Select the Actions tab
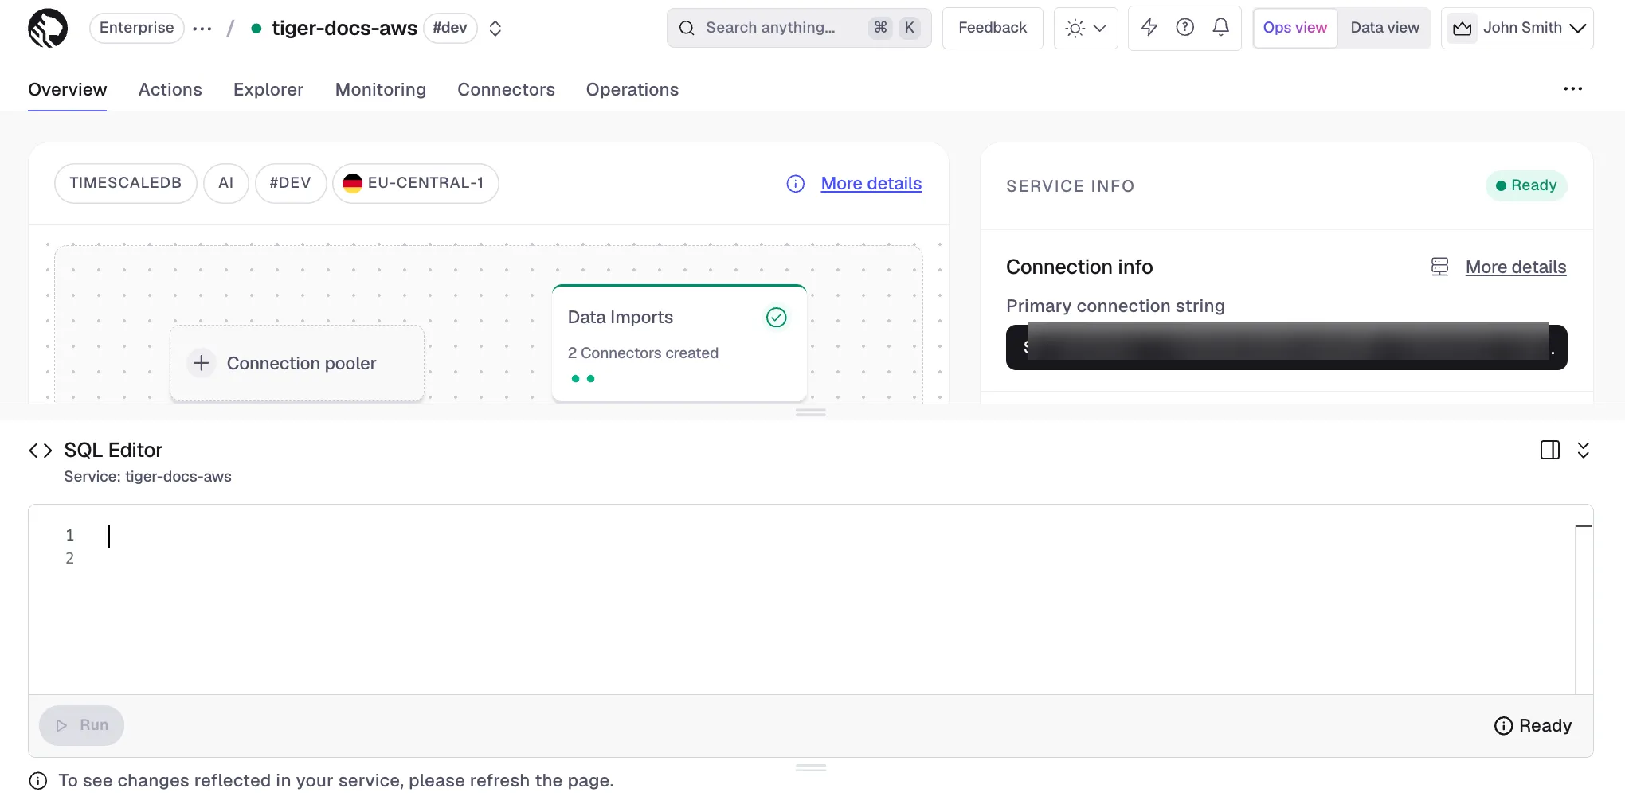 (170, 89)
